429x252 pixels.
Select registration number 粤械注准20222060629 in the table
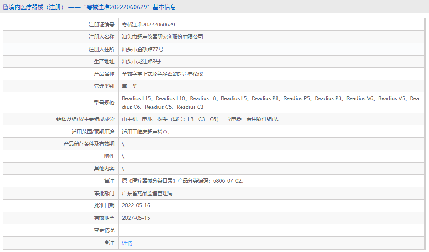pyautogui.click(x=148, y=25)
